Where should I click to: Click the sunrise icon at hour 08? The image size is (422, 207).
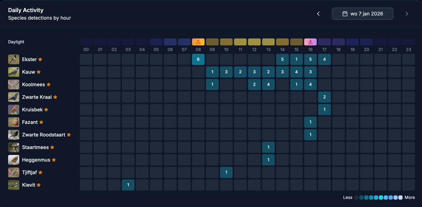click(x=198, y=42)
